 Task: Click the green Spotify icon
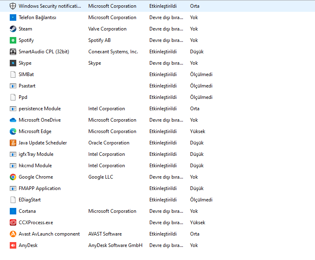coord(13,40)
